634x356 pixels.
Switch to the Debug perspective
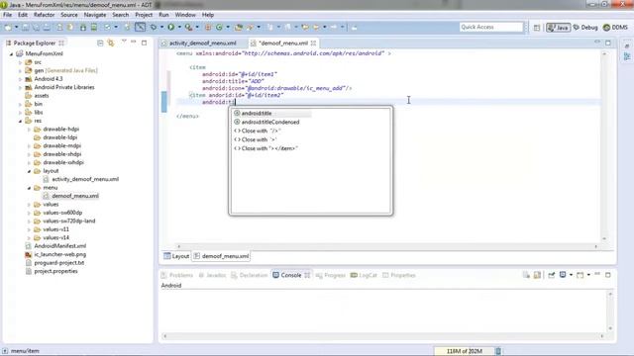tap(585, 28)
